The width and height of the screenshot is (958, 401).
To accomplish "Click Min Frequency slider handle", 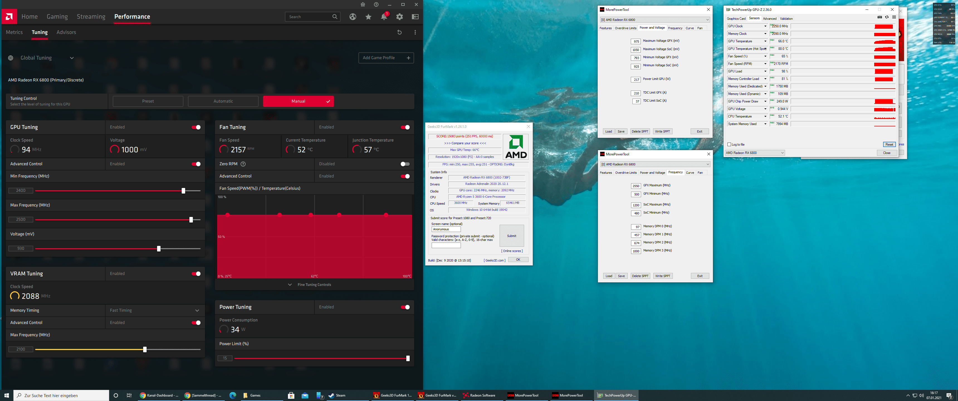I will pos(183,191).
